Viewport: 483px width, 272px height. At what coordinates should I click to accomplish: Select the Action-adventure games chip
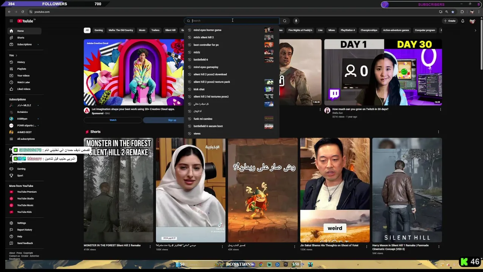coord(396,30)
